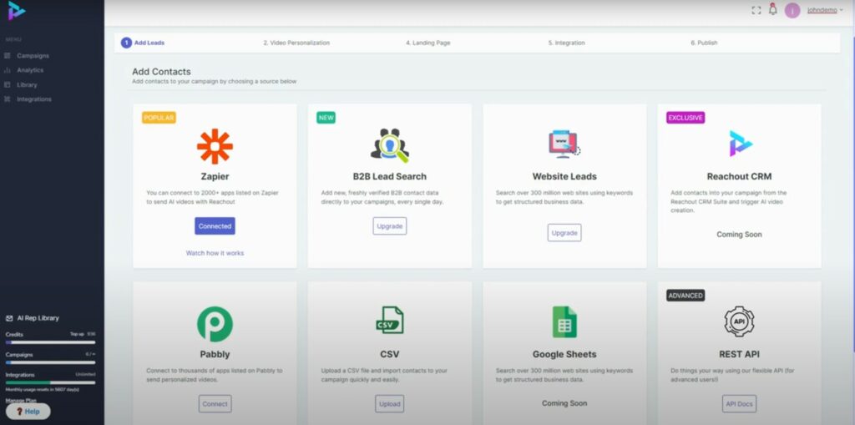Click the Reachout CRM title
This screenshot has height=425, width=855.
(x=740, y=177)
